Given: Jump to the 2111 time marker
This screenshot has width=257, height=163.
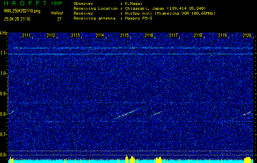Looking at the screenshot, I should pos(26,35).
